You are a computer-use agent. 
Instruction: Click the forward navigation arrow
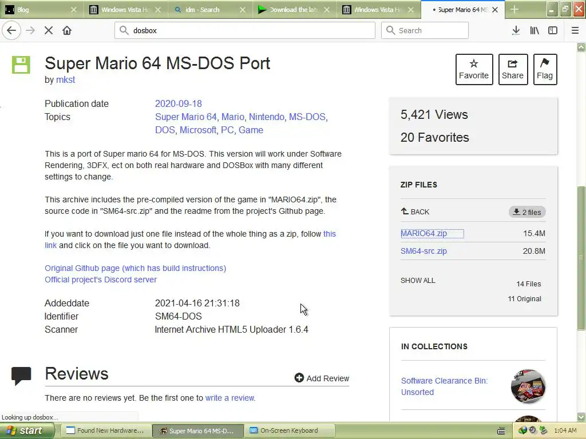pos(30,30)
